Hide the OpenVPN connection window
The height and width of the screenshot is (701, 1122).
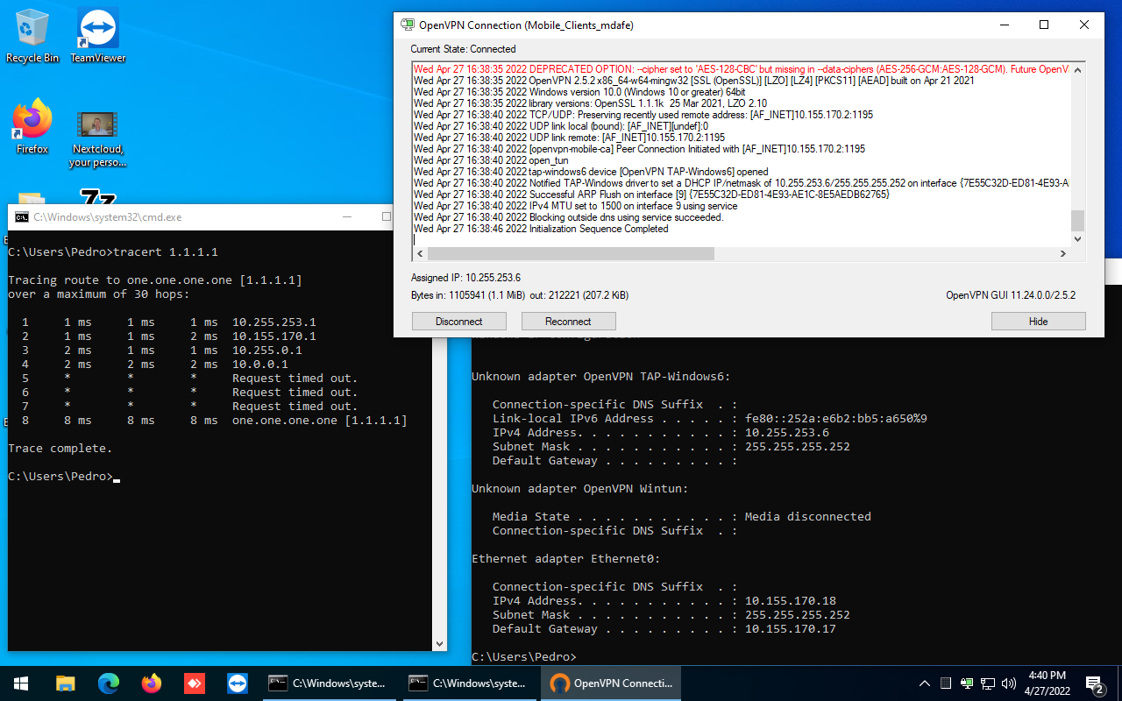tap(1038, 321)
